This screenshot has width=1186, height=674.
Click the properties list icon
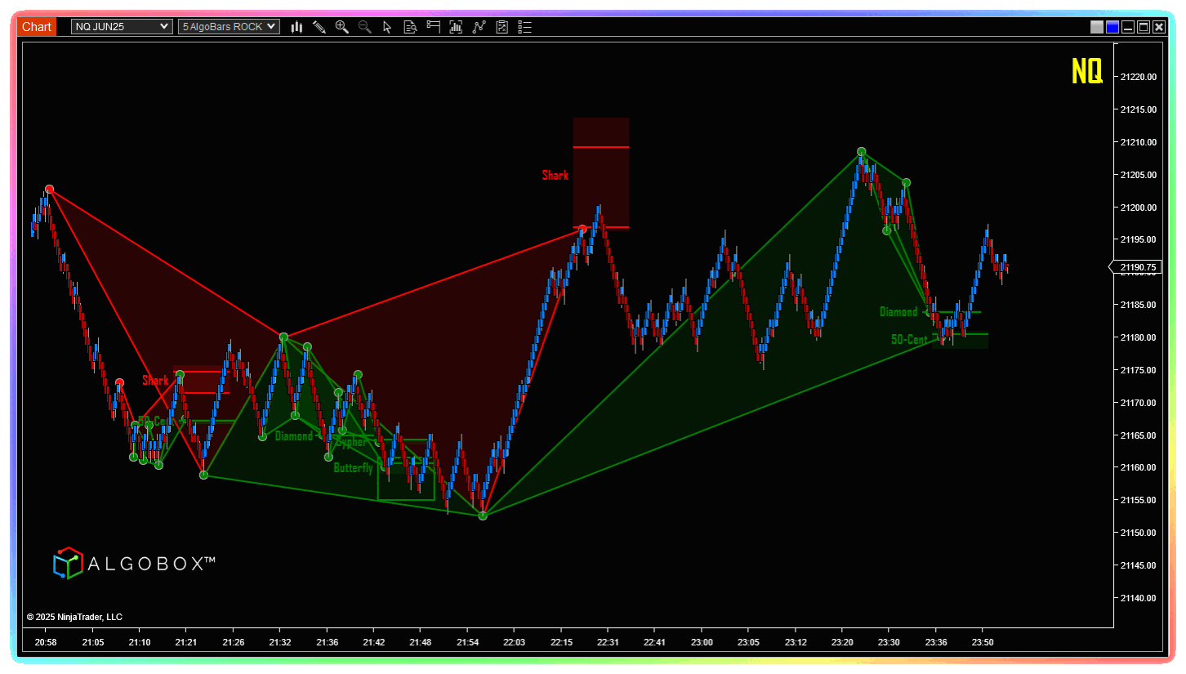click(524, 27)
